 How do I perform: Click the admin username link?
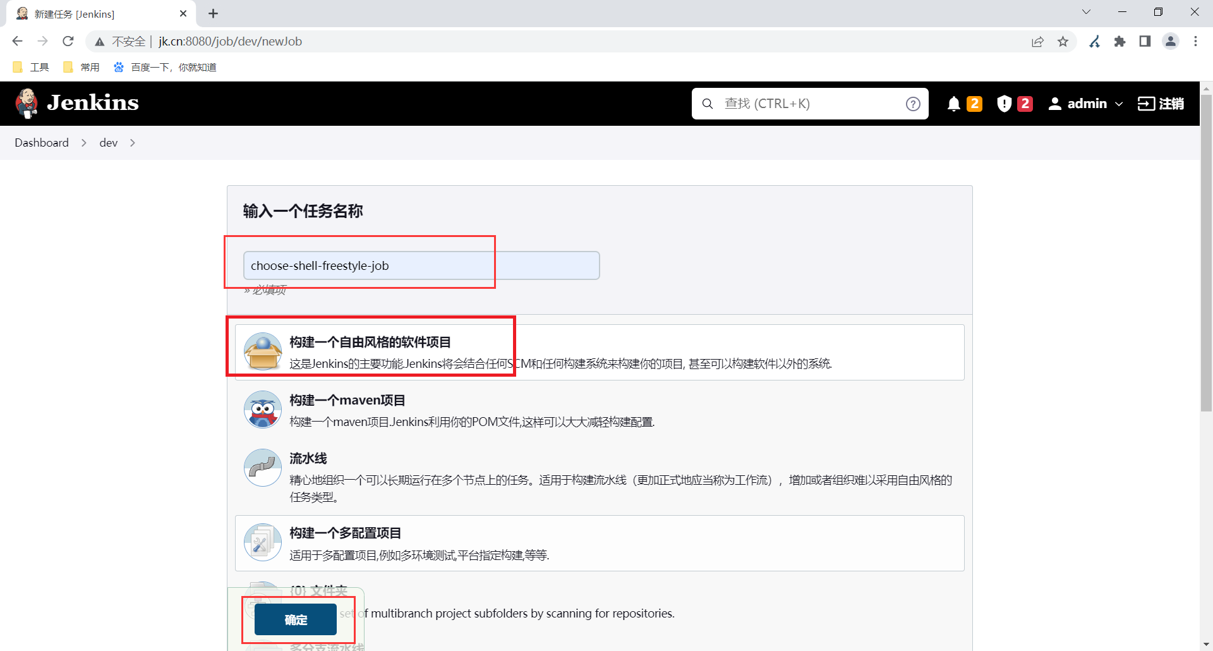pyautogui.click(x=1087, y=104)
